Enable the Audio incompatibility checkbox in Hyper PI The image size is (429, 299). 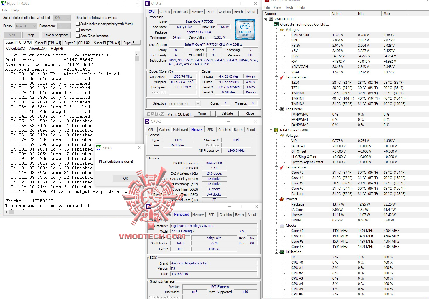point(77,24)
